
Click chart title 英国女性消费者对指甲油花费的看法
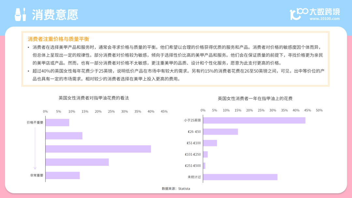pyautogui.click(x=94, y=98)
